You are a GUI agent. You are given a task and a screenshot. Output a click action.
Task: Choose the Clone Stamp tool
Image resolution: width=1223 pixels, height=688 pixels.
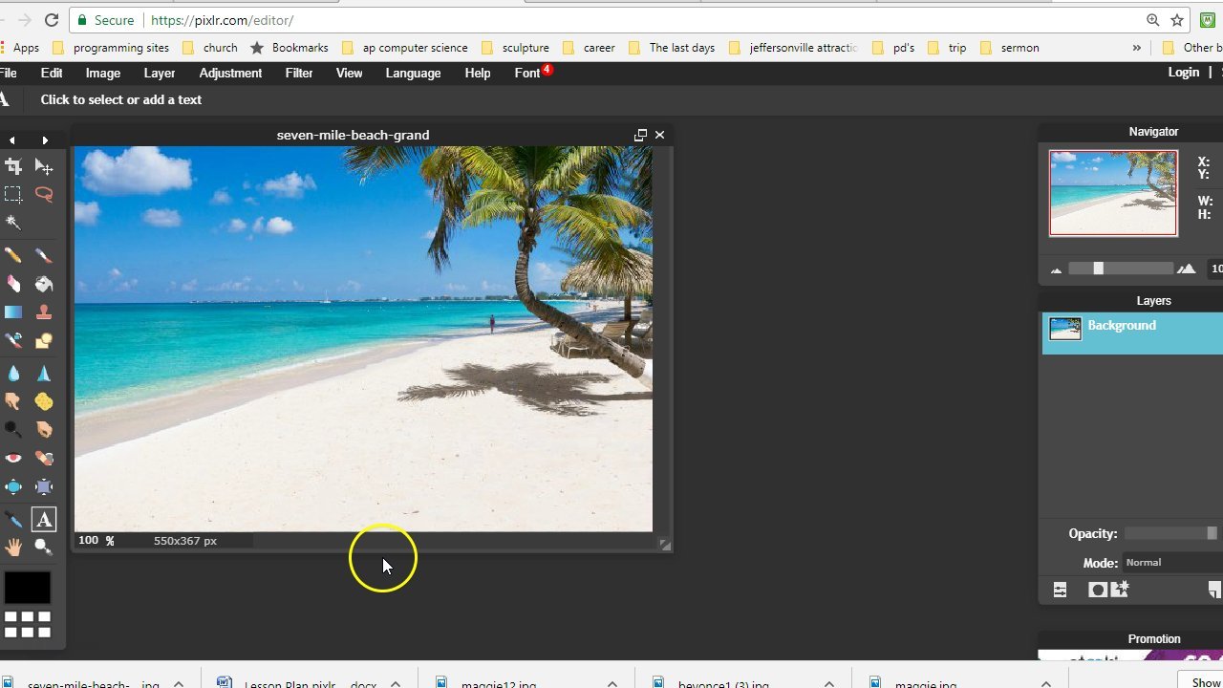tap(44, 312)
